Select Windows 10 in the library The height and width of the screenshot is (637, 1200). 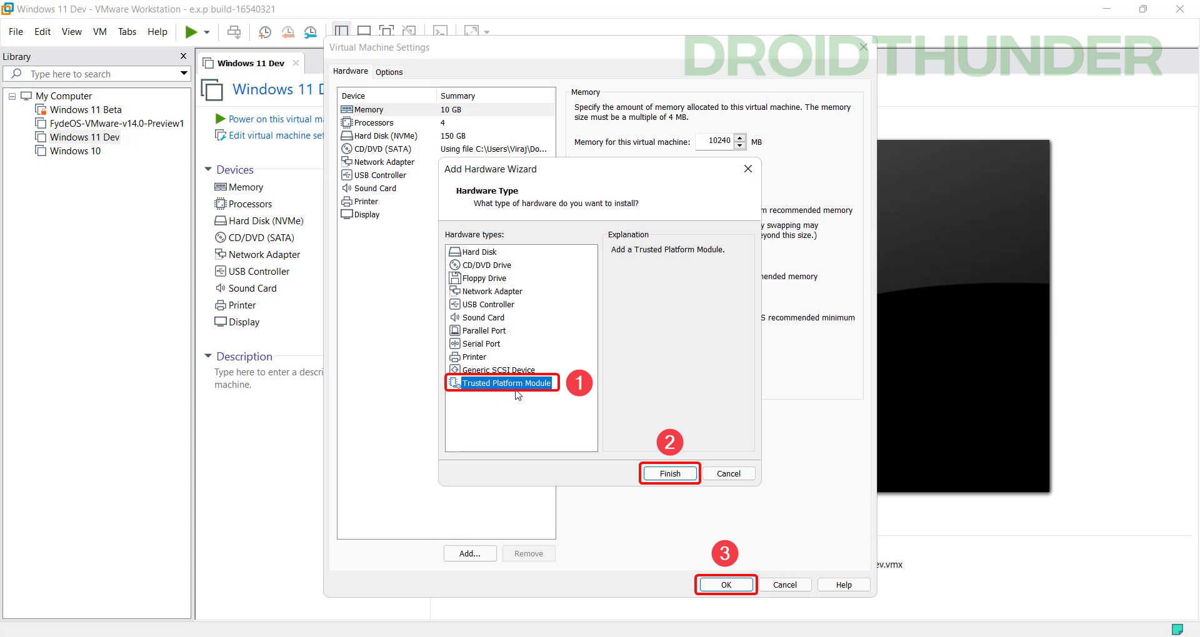click(x=75, y=151)
